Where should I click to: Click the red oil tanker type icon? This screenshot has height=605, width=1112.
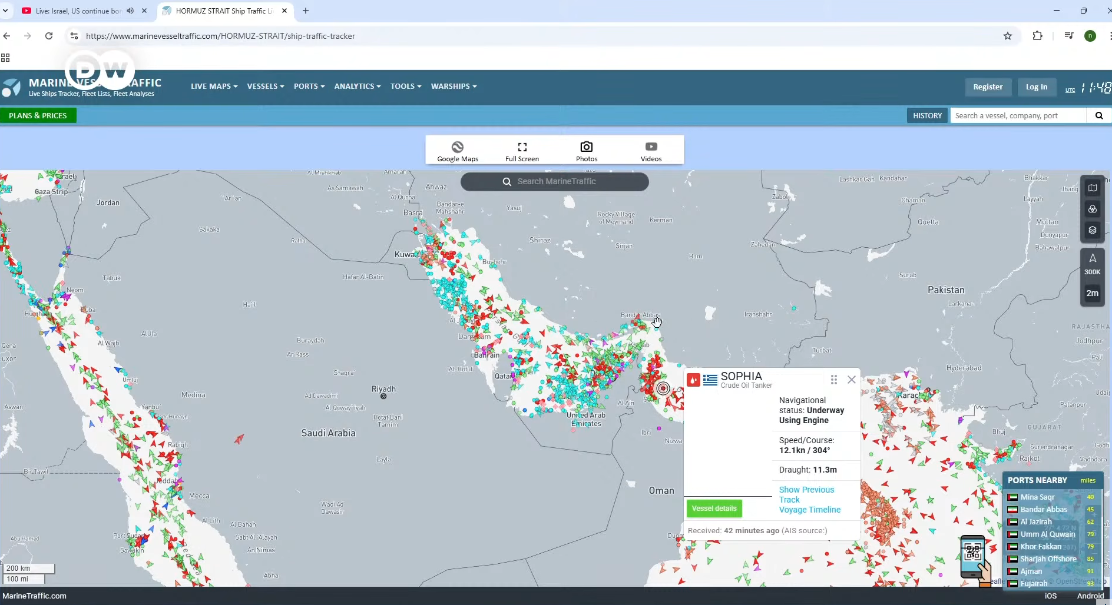tap(694, 380)
